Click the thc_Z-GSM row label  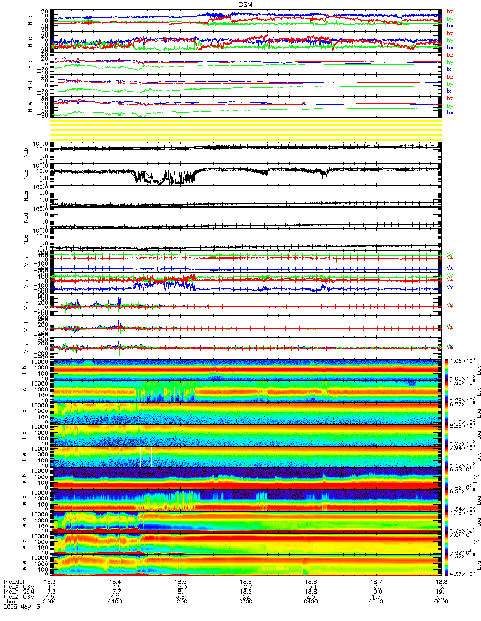[19, 597]
